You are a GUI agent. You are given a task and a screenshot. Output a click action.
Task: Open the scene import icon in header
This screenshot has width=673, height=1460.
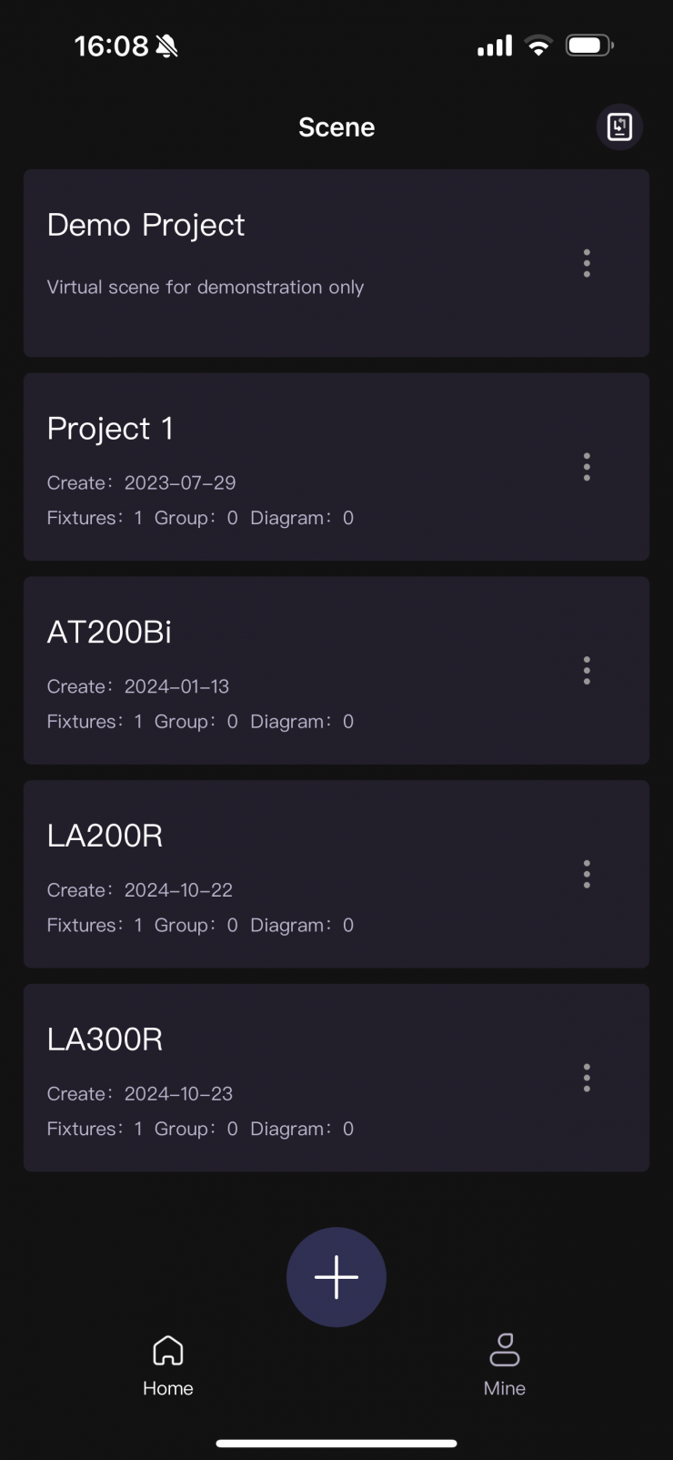(619, 127)
